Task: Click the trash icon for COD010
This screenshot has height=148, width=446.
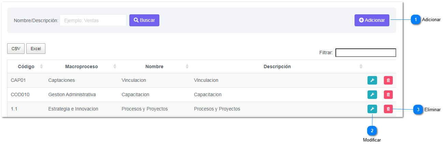Action: (388, 95)
